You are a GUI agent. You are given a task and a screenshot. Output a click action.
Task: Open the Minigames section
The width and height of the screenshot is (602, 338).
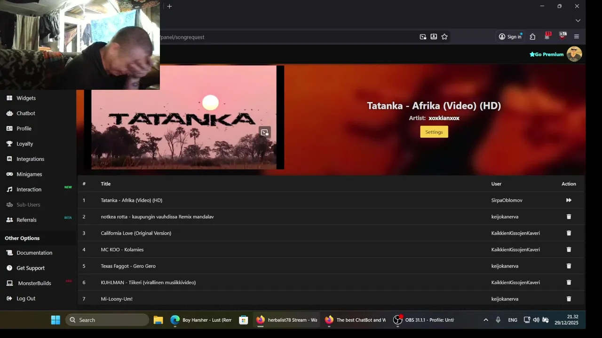tap(29, 174)
